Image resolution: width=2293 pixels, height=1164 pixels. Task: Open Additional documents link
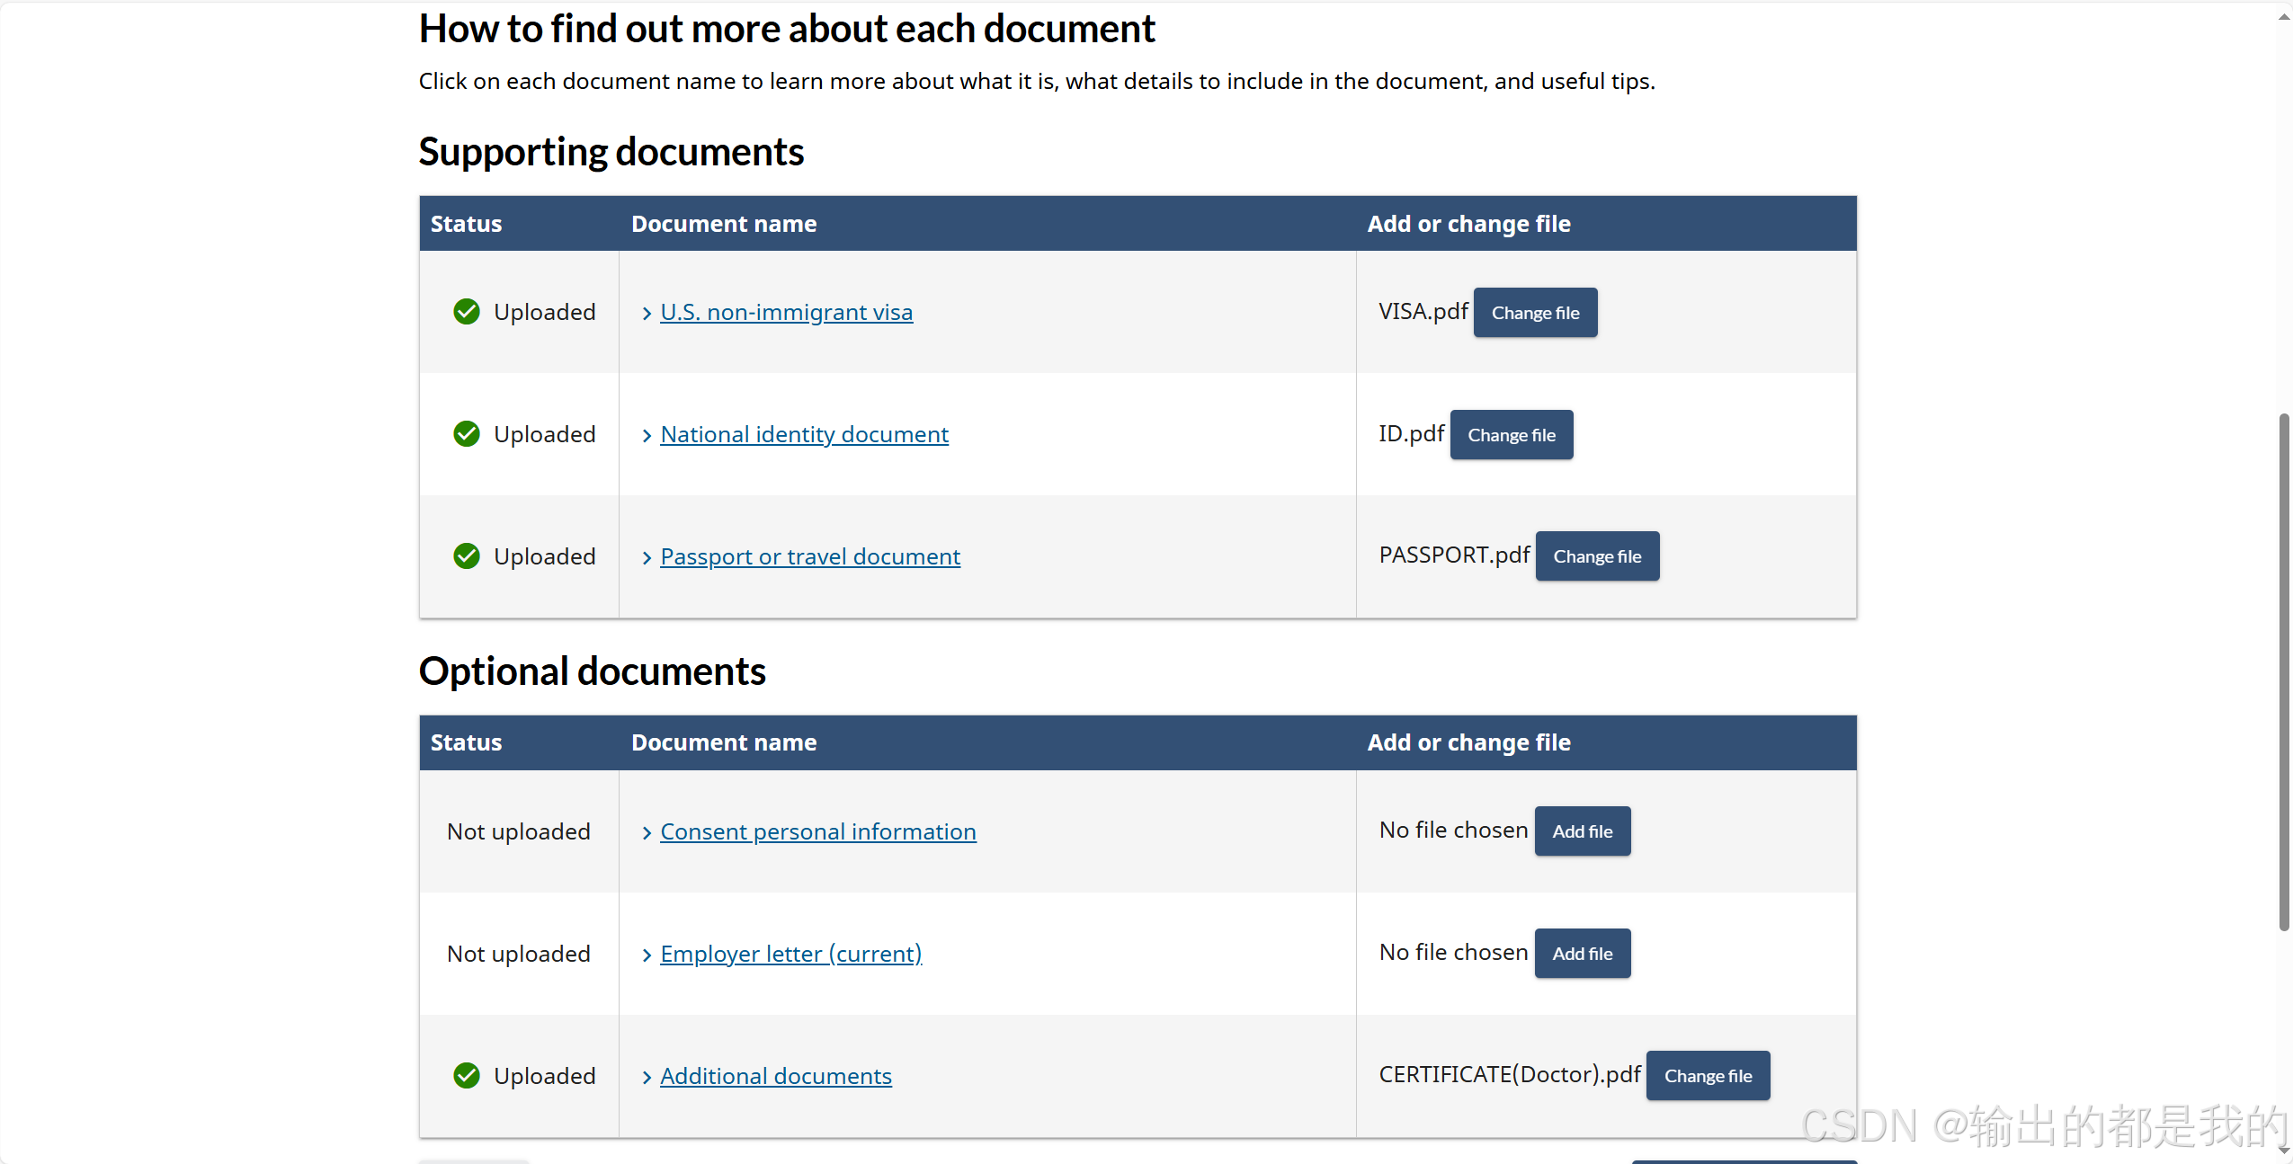coord(775,1076)
